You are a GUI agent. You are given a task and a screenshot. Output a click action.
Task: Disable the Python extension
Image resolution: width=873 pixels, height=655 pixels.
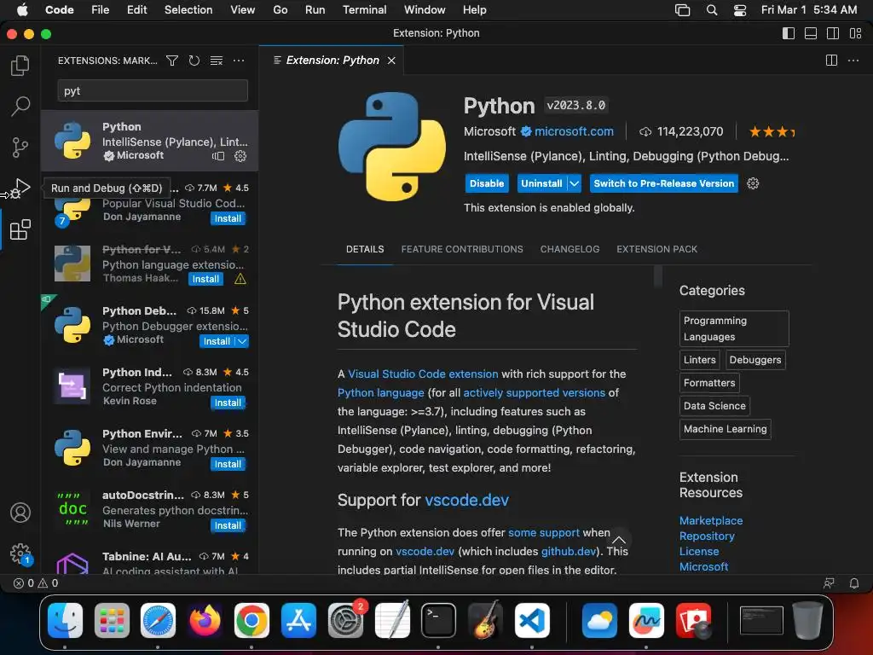click(x=487, y=183)
